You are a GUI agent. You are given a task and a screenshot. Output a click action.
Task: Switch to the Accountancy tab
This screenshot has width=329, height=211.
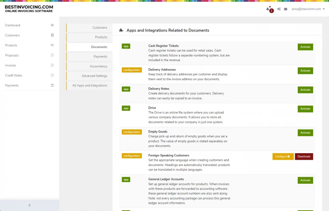pos(98,66)
